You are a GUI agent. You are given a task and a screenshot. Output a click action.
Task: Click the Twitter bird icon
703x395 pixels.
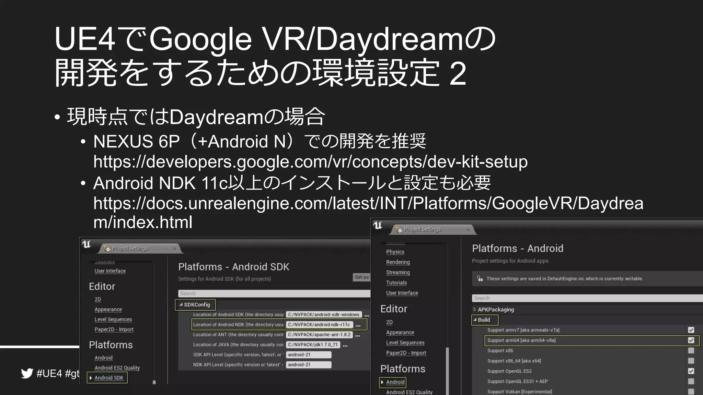(27, 373)
